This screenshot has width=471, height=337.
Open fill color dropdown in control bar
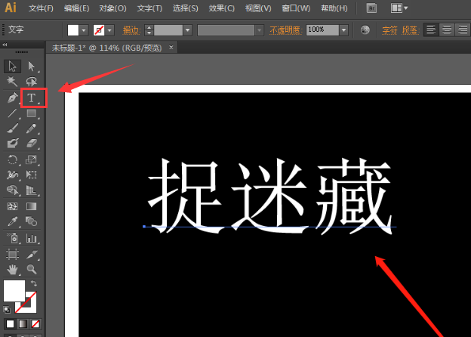click(x=84, y=30)
